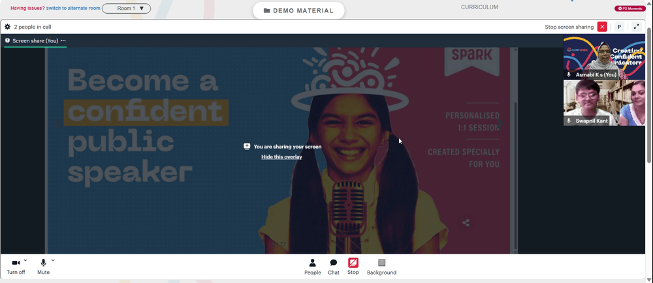Click switch to alternate room link
The image size is (653, 283).
tap(73, 8)
